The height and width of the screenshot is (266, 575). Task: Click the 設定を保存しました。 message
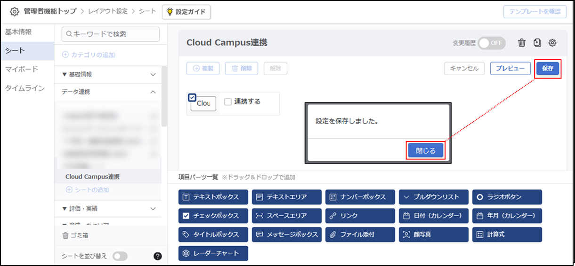(347, 121)
